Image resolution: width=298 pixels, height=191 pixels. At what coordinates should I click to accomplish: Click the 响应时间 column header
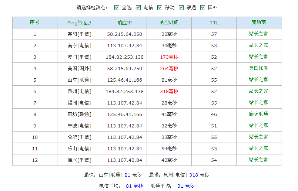click(169, 23)
